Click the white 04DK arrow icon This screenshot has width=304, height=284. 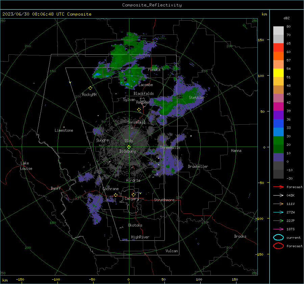click(278, 195)
